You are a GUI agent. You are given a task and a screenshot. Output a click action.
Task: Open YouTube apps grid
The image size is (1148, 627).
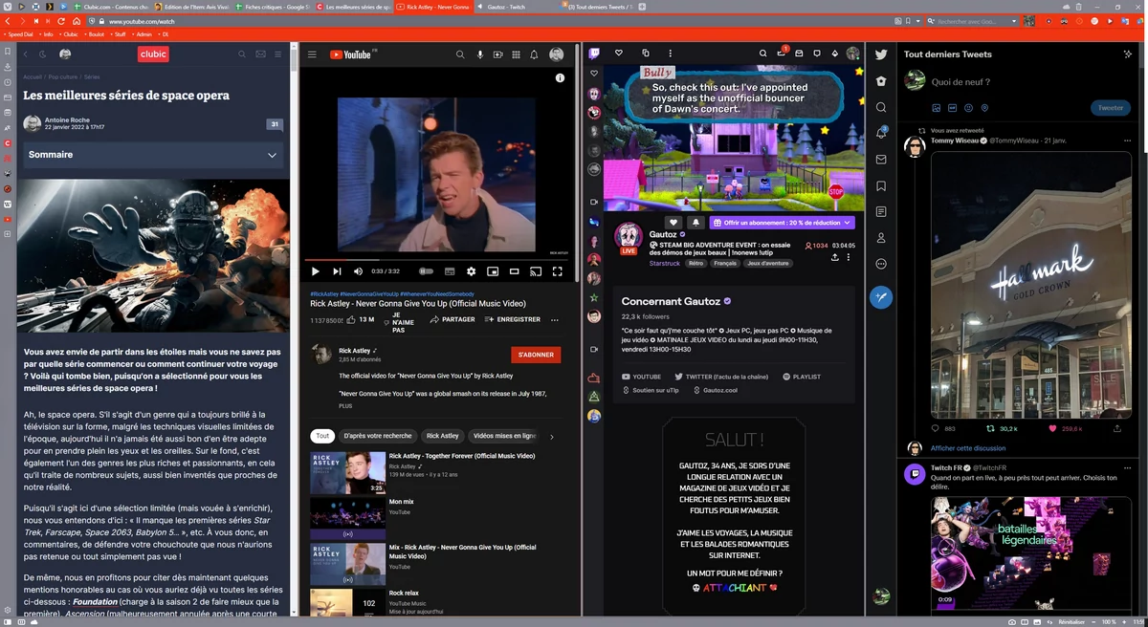[516, 54]
